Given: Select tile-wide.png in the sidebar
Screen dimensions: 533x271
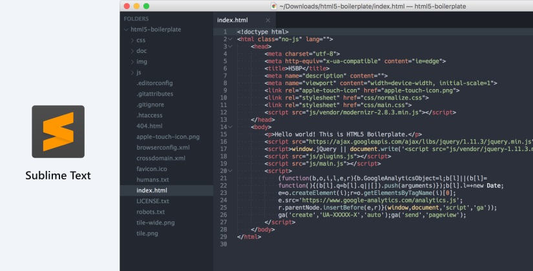Looking at the screenshot, I should point(156,223).
